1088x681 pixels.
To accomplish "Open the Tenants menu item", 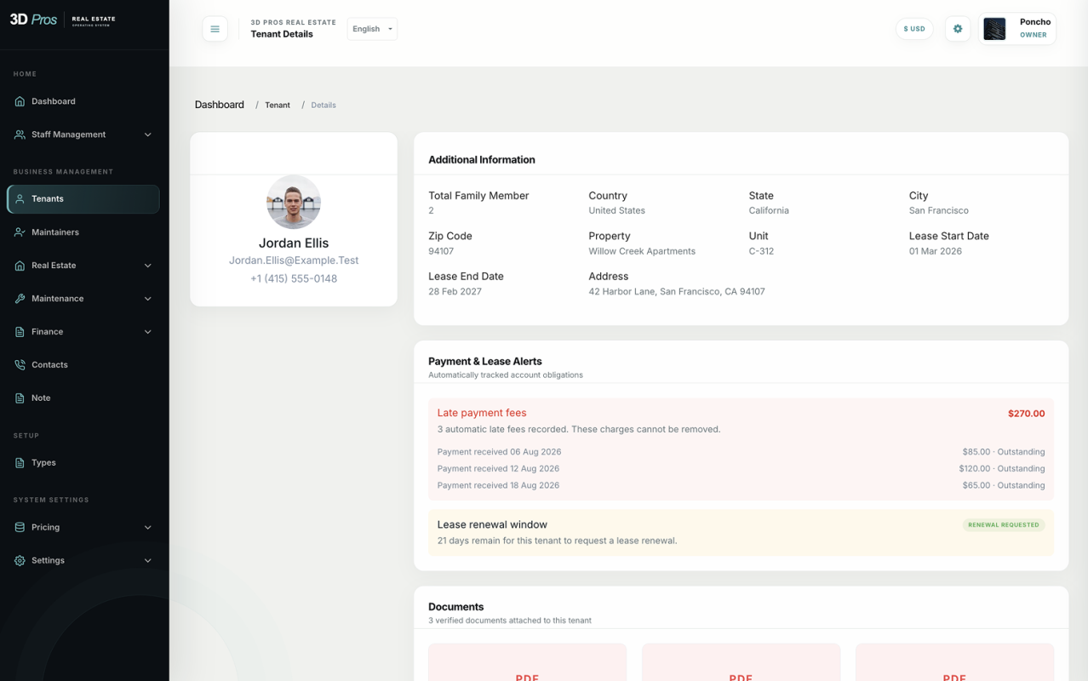I will tap(83, 199).
